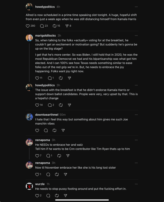Share howdypolitics' main post via send icon

coord(67,26)
